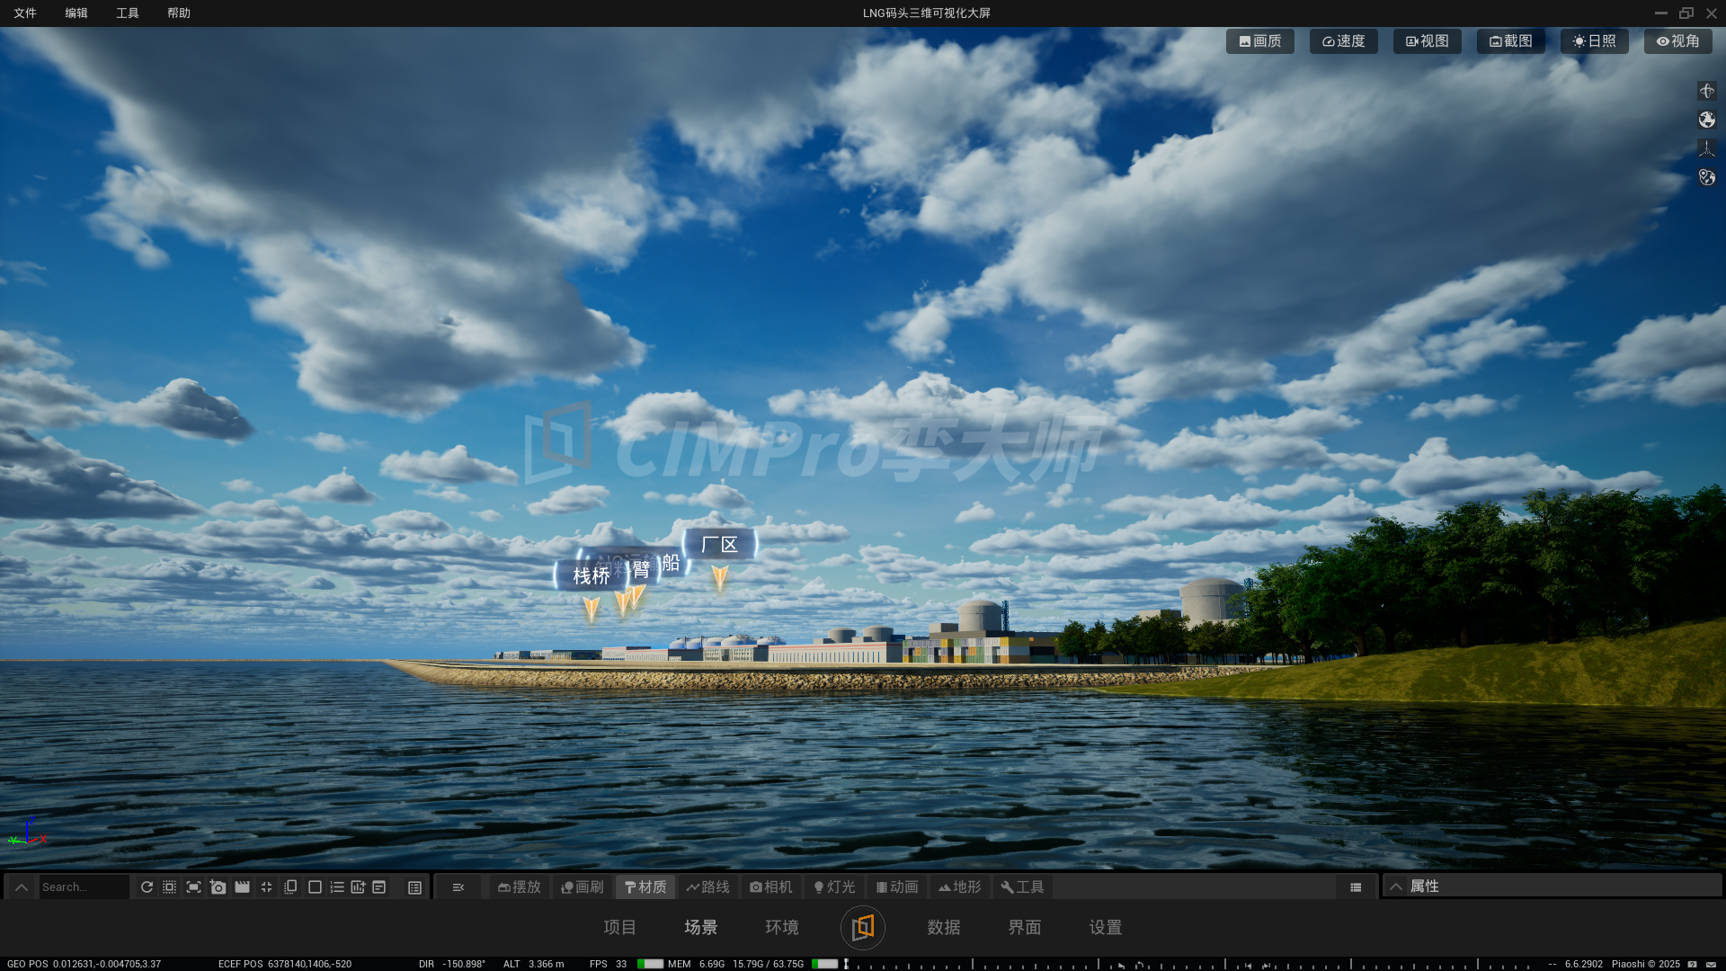This screenshot has width=1726, height=971.
Task: Open the 帮助 menu
Action: click(x=179, y=13)
